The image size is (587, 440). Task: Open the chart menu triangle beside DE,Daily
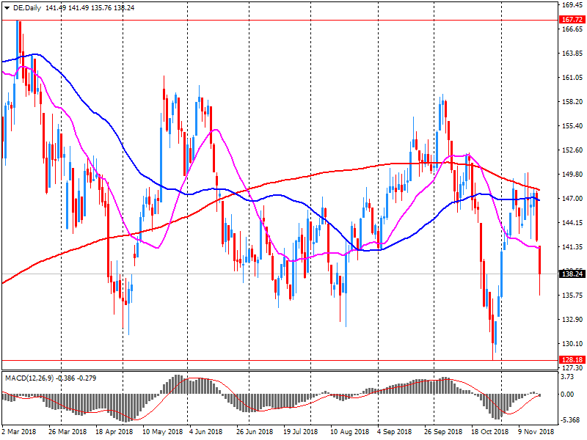tap(7, 8)
